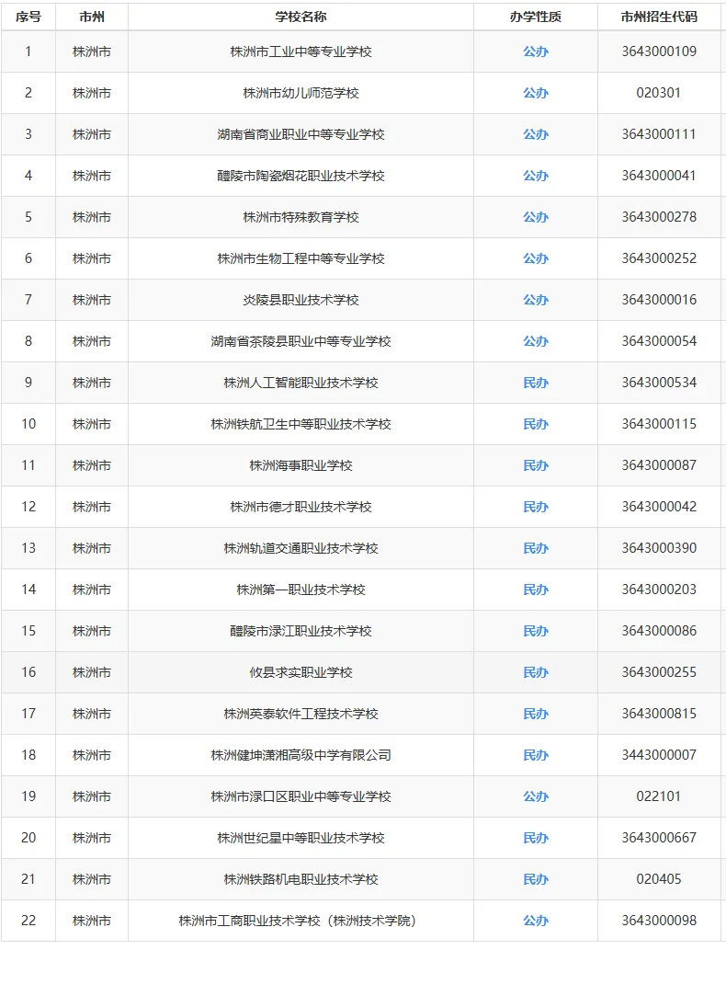This screenshot has width=726, height=996.
Task: Click code 3643000087
Action: pos(659,465)
